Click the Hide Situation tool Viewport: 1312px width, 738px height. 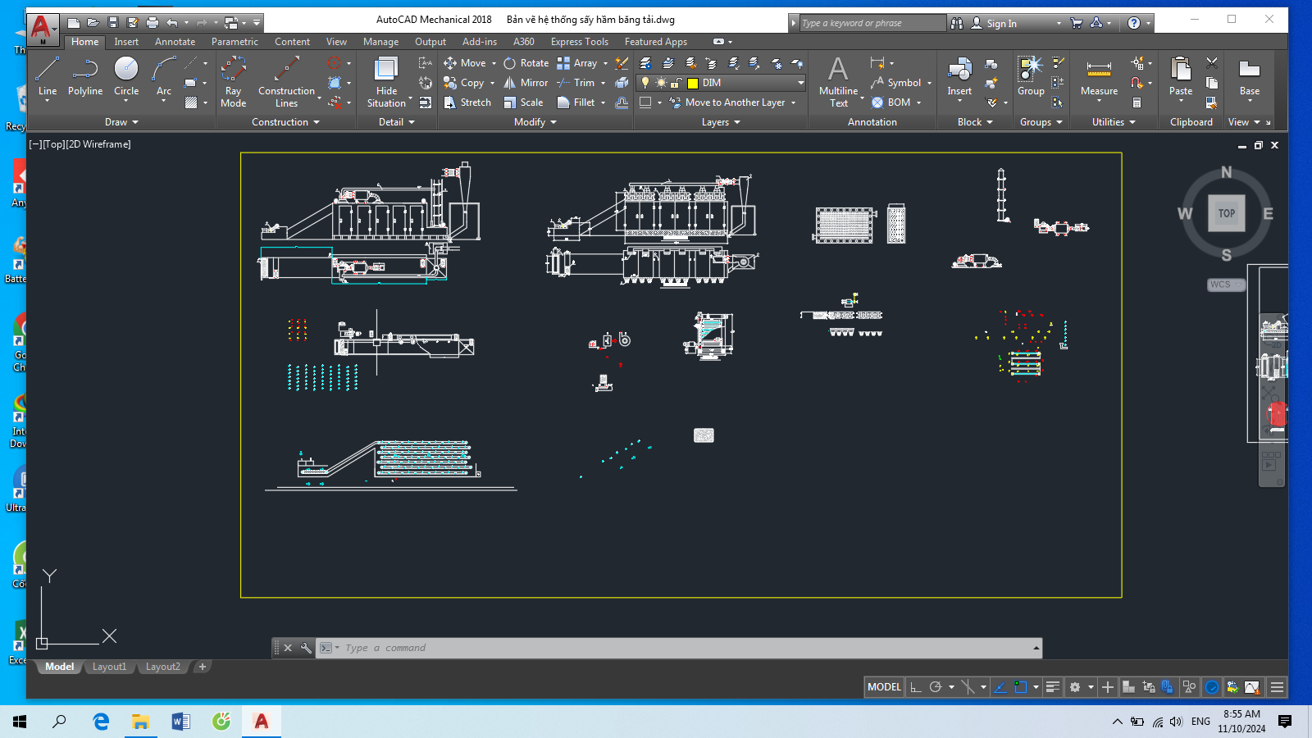(386, 81)
